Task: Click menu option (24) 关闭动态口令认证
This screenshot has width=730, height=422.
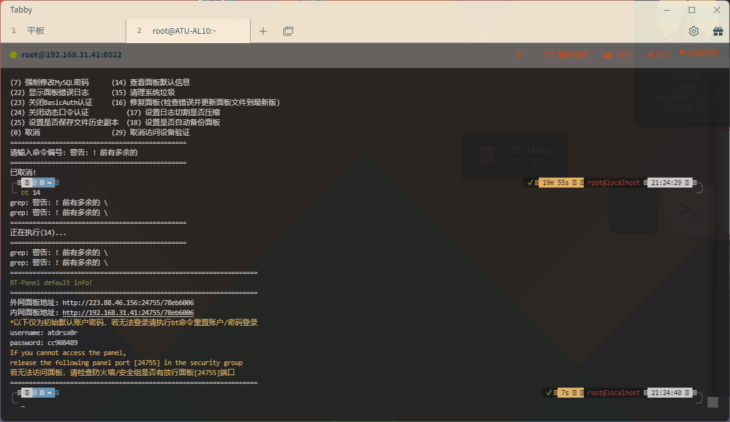Action: click(x=49, y=113)
